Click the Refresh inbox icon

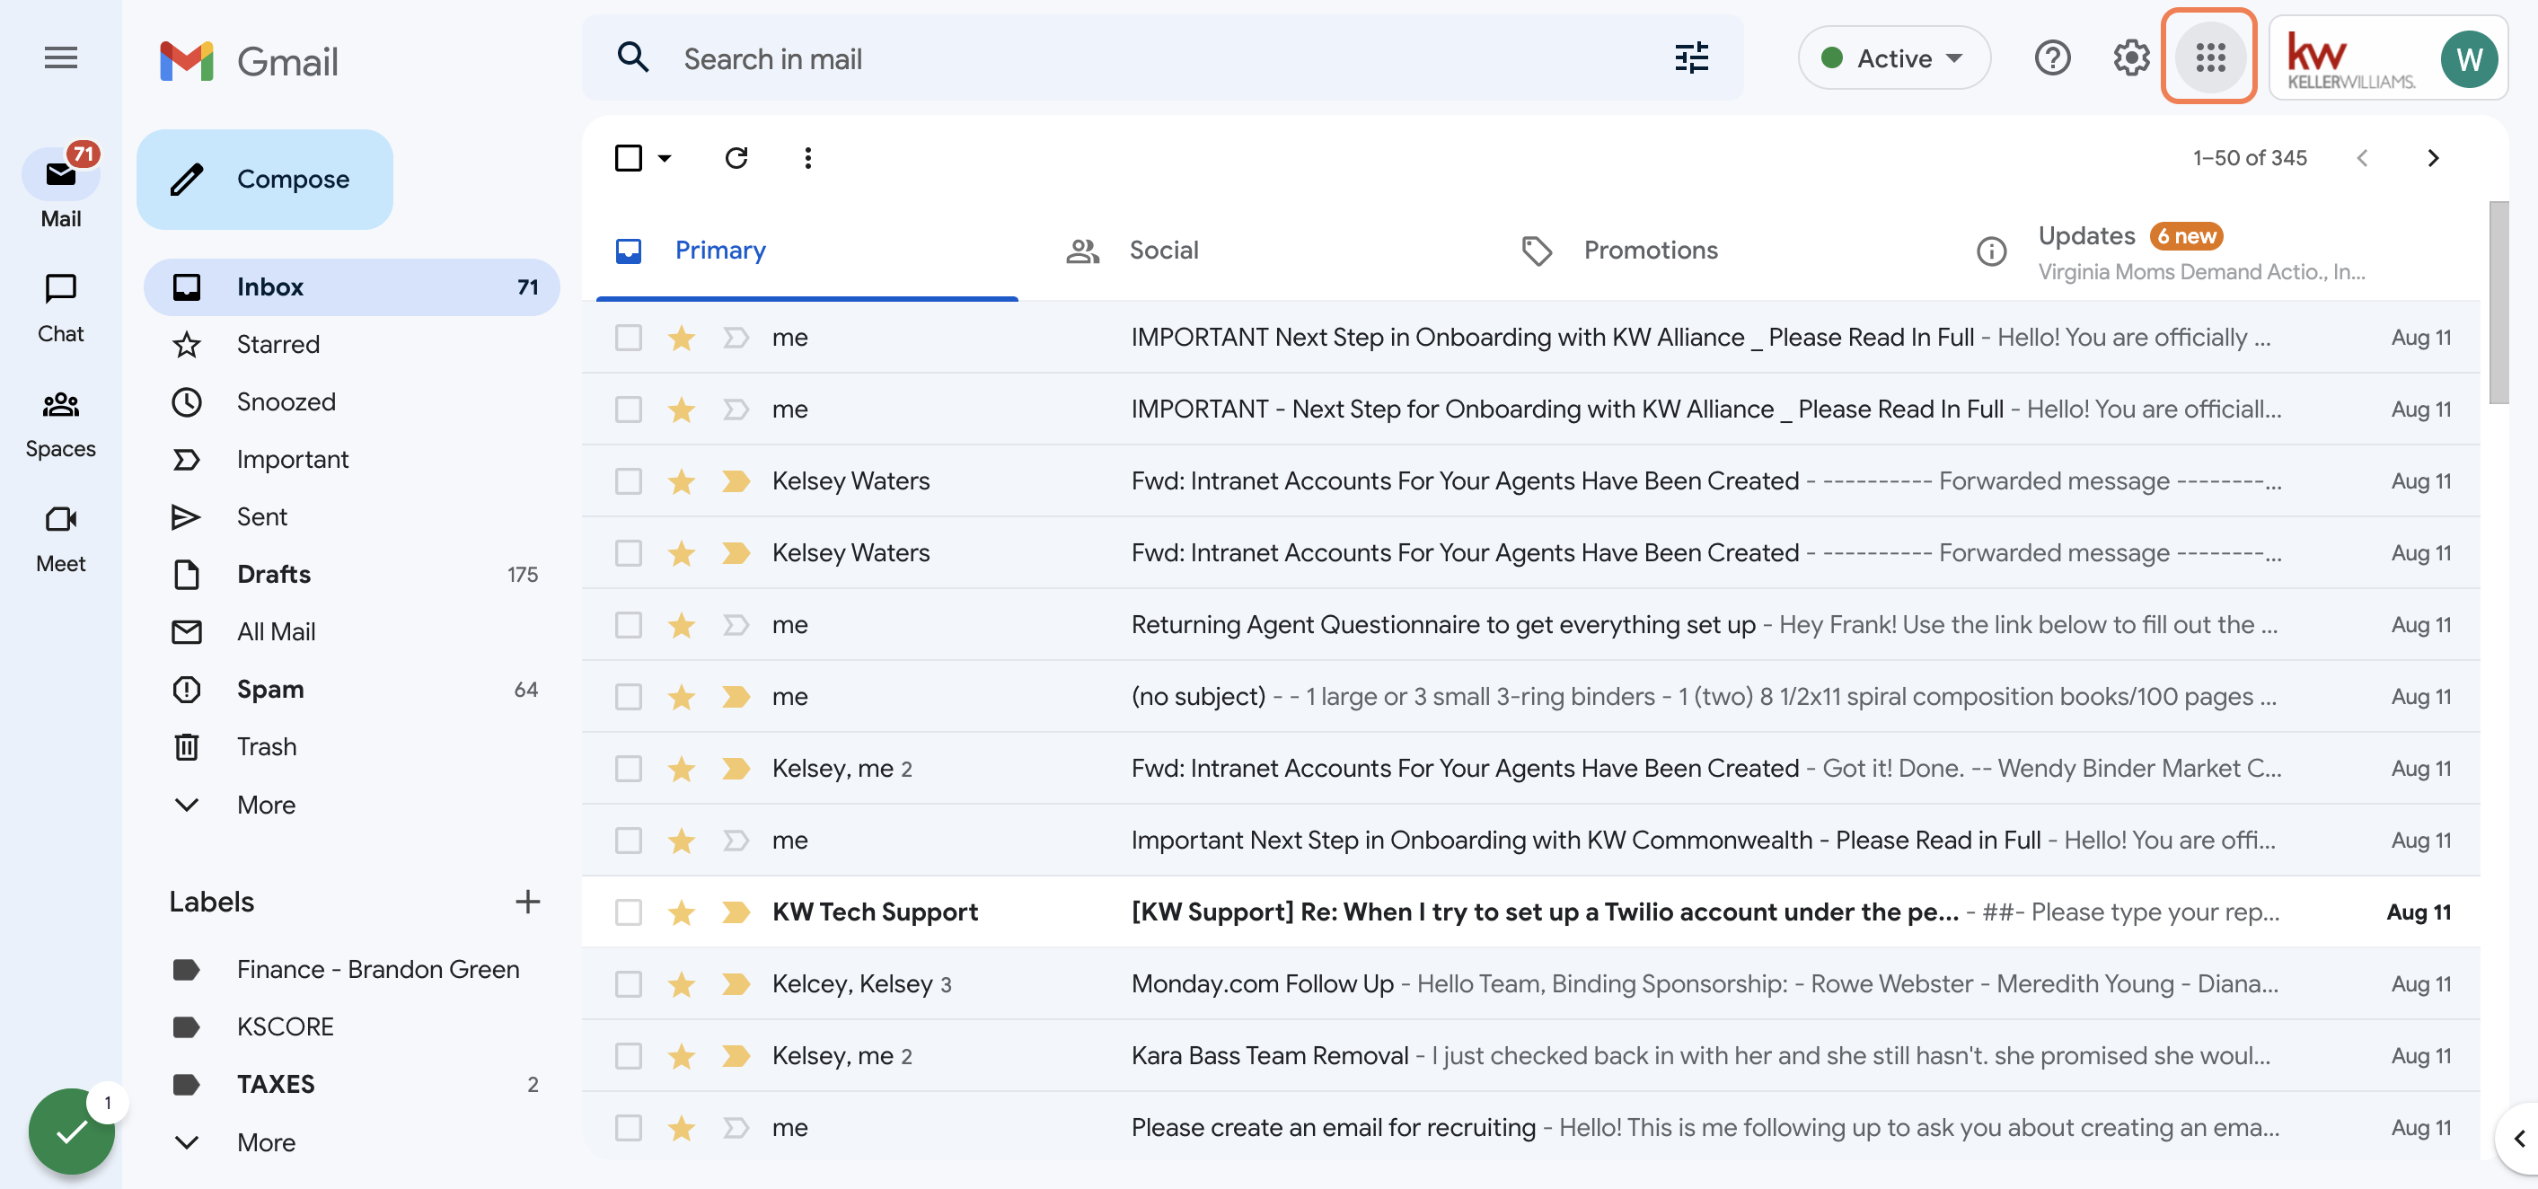click(x=736, y=158)
